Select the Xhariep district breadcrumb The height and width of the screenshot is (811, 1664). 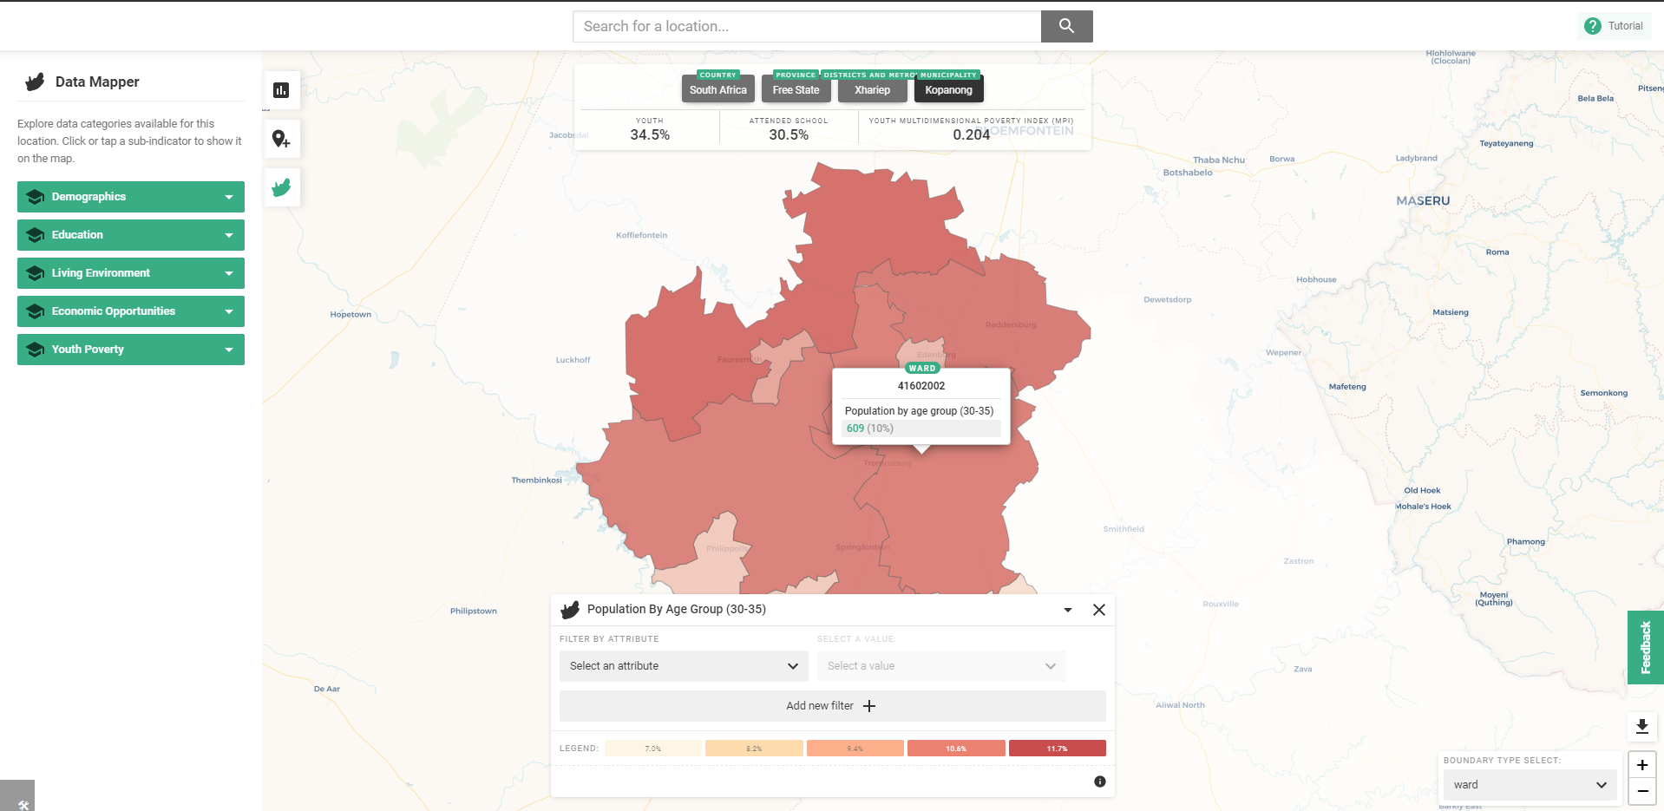click(x=872, y=89)
